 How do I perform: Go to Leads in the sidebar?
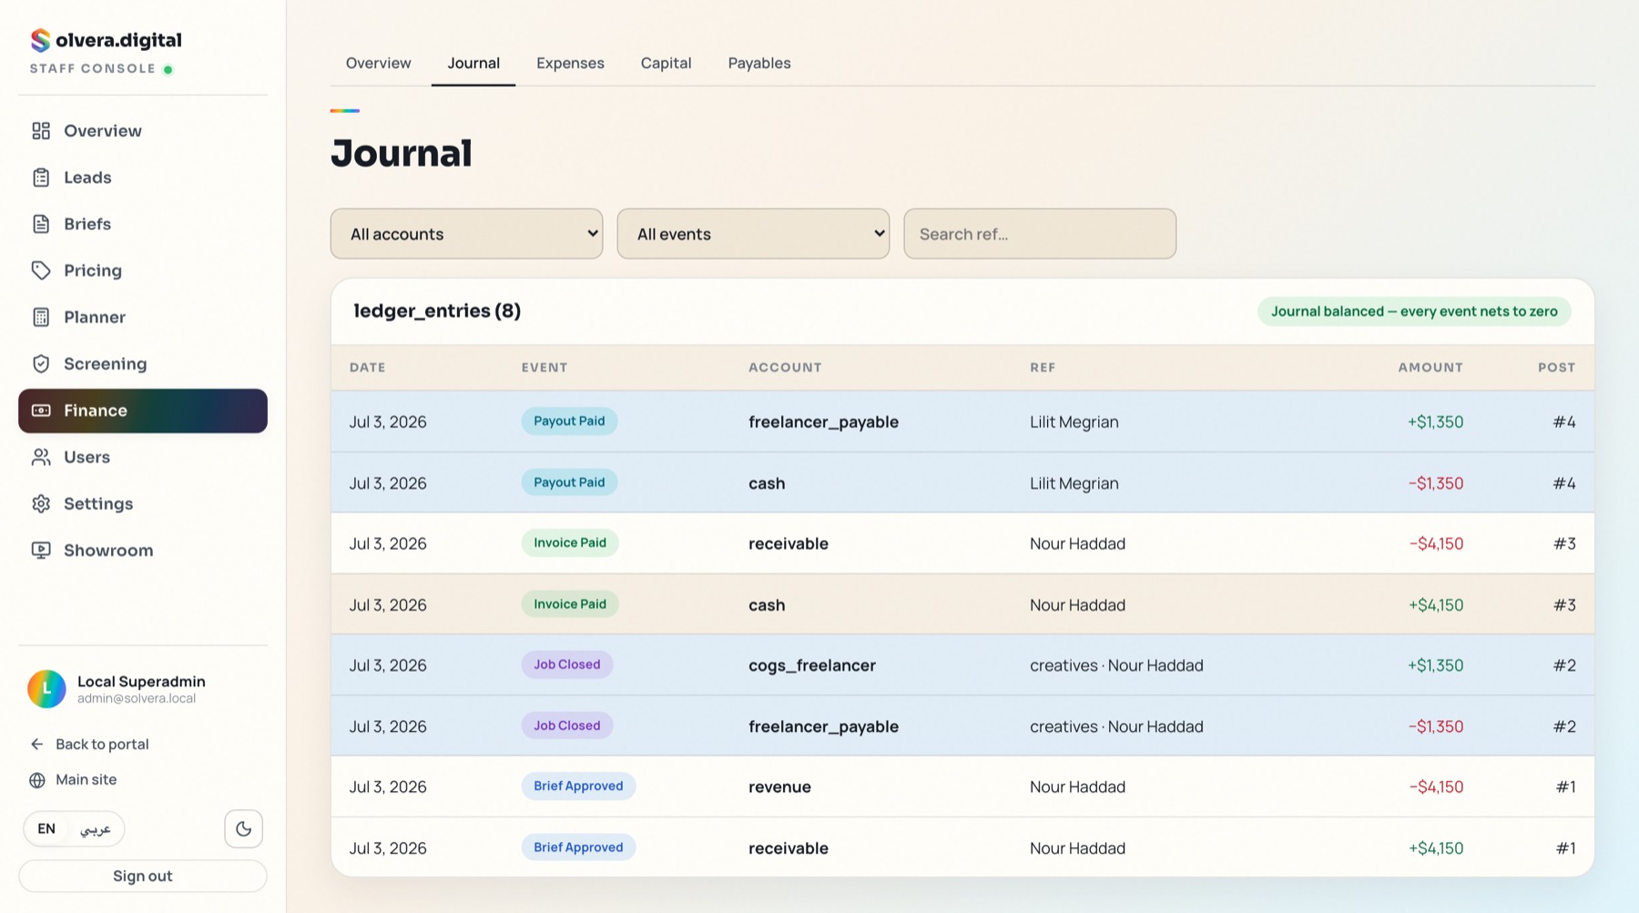(143, 178)
